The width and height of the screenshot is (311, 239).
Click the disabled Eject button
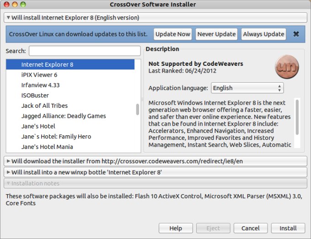click(x=213, y=228)
